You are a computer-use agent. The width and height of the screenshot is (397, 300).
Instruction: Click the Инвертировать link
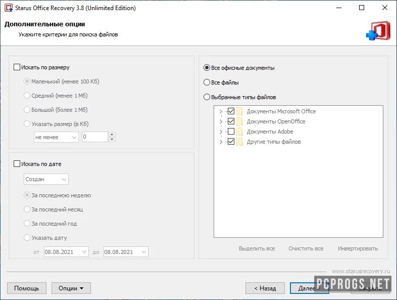coord(358,248)
